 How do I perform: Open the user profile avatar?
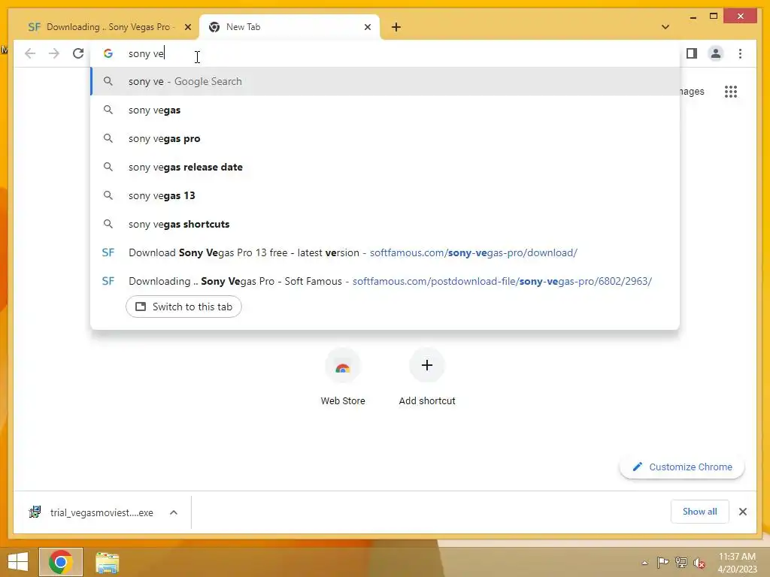(x=716, y=53)
